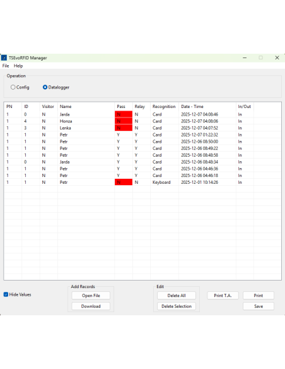
Task: Open the File menu
Action: pos(6,66)
